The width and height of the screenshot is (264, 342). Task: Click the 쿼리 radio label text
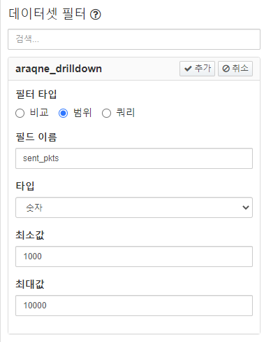[x=126, y=113]
